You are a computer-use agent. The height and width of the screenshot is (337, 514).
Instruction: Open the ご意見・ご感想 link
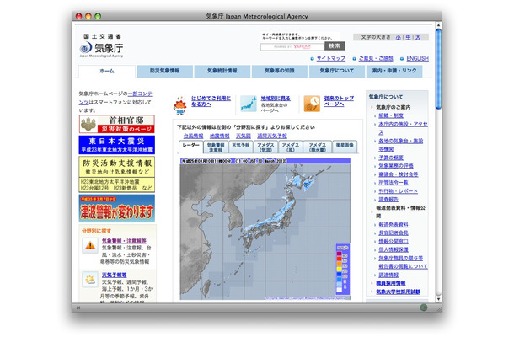pos(376,58)
